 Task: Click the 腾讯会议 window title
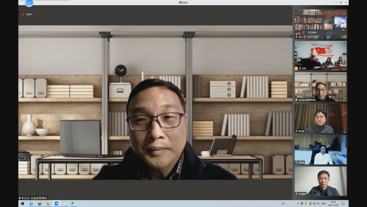[183, 3]
